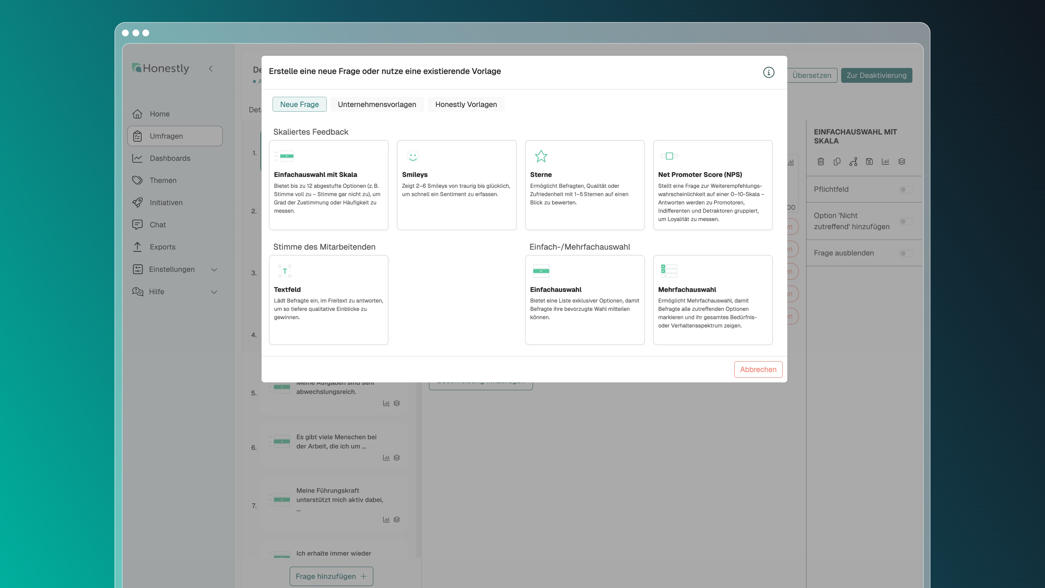Click the branching logic icon in right panel
The image size is (1045, 588).
853,161
